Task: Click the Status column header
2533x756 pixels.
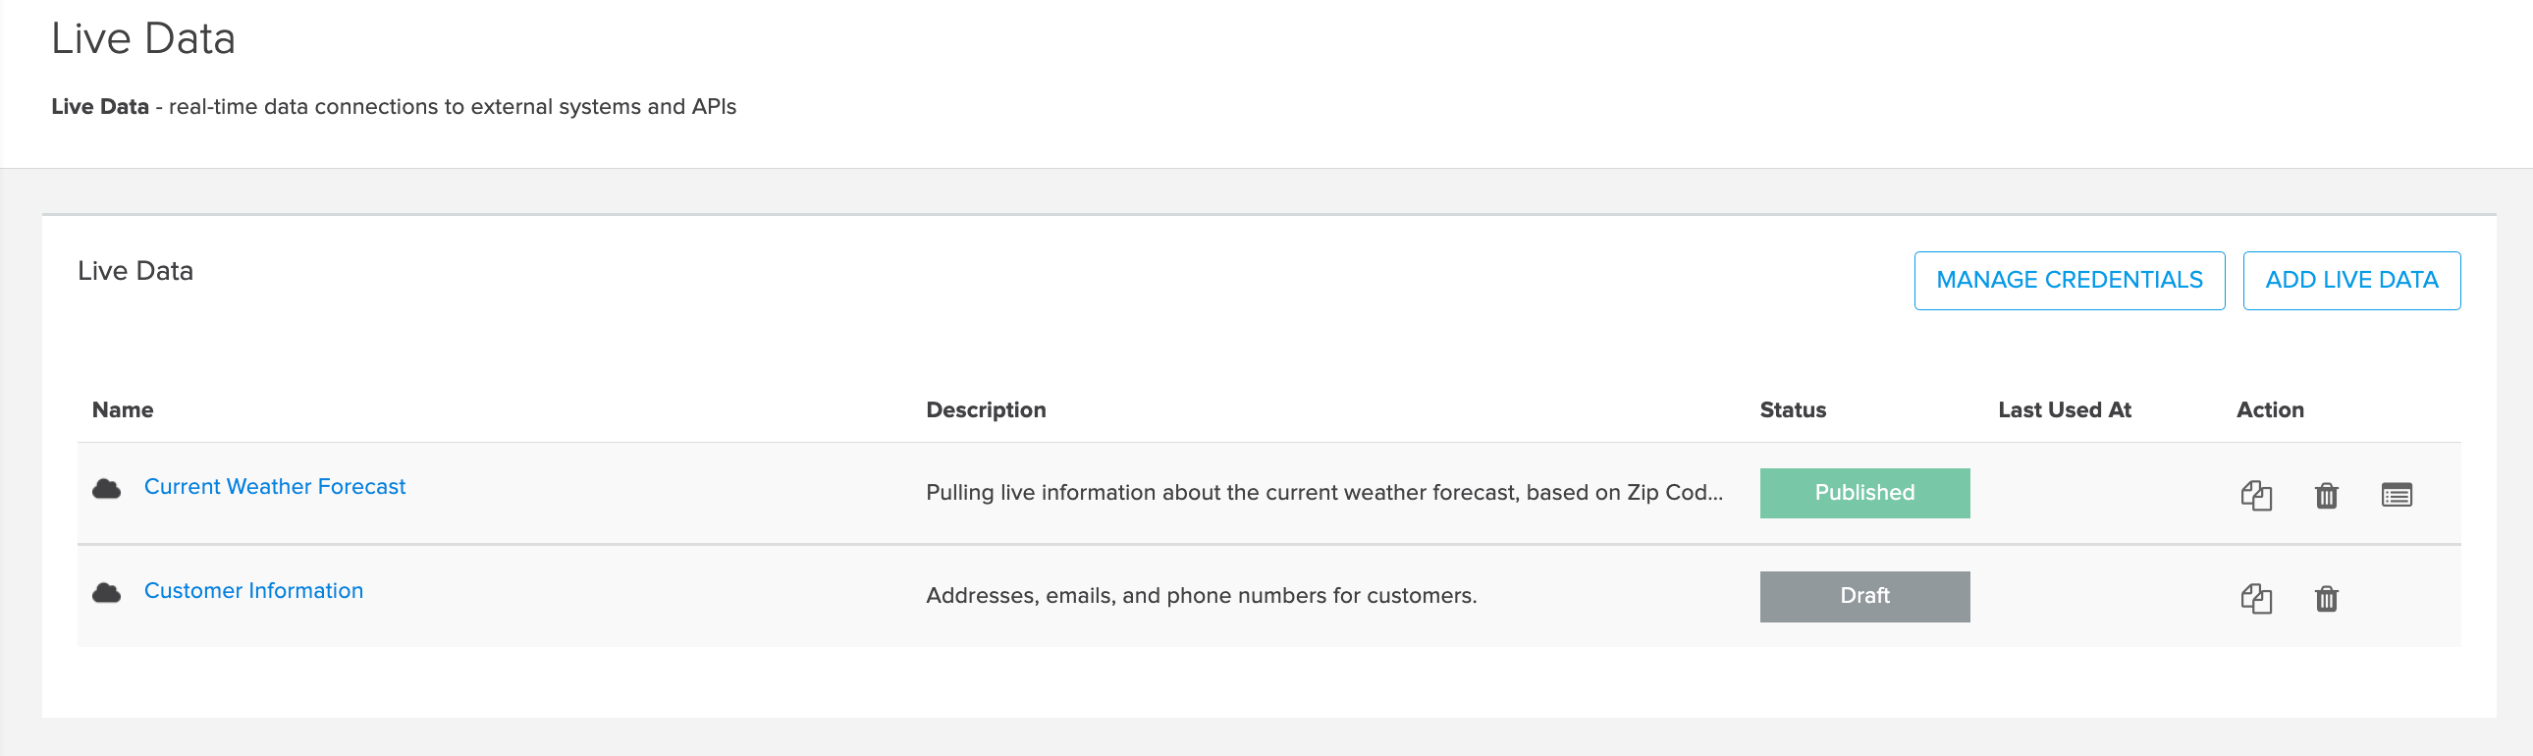Action: point(1793,410)
